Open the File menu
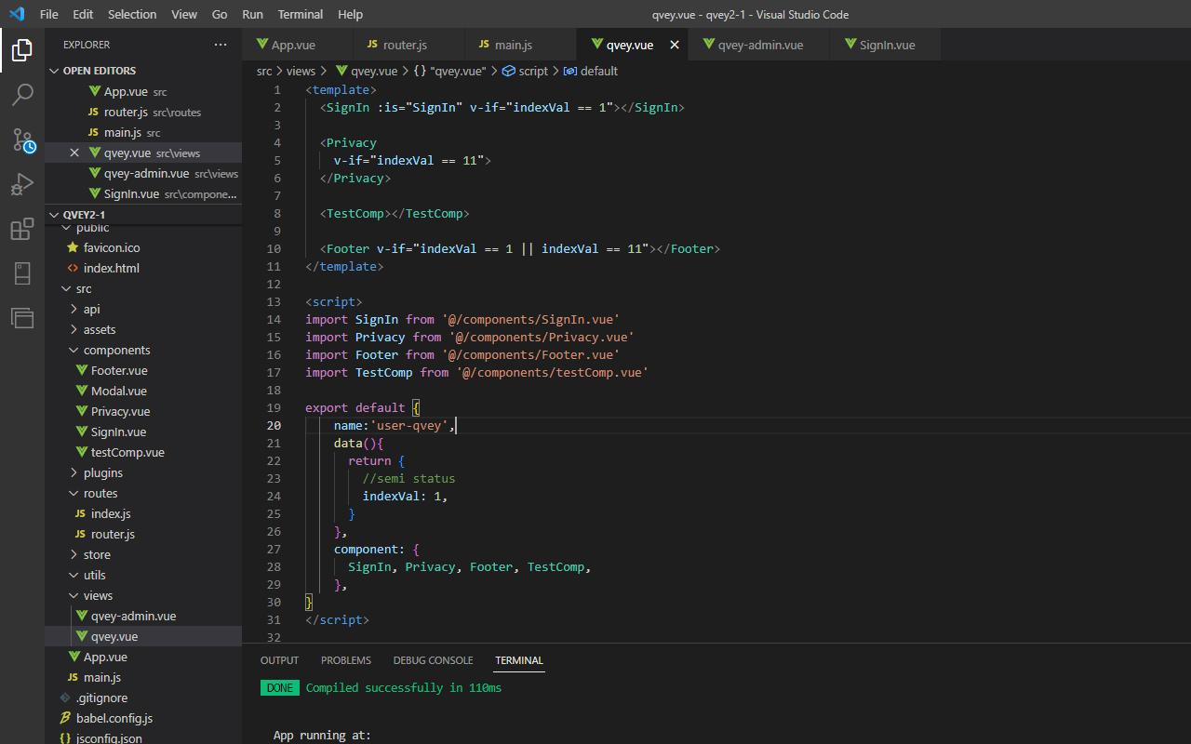Viewport: 1191px width, 744px height. (48, 14)
